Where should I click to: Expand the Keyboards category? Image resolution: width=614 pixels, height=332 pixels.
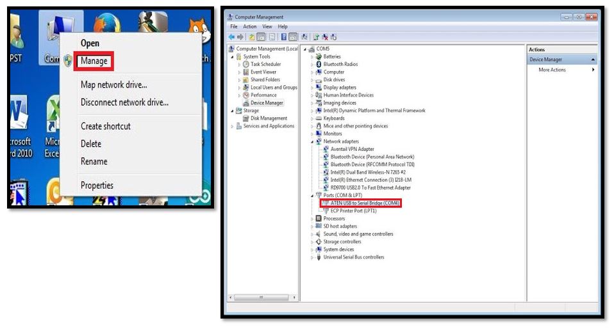(312, 118)
